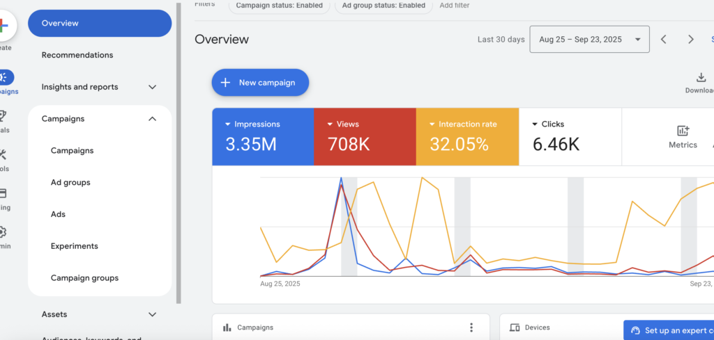Open the Tools wrench icon
The image size is (714, 340).
coord(3,155)
